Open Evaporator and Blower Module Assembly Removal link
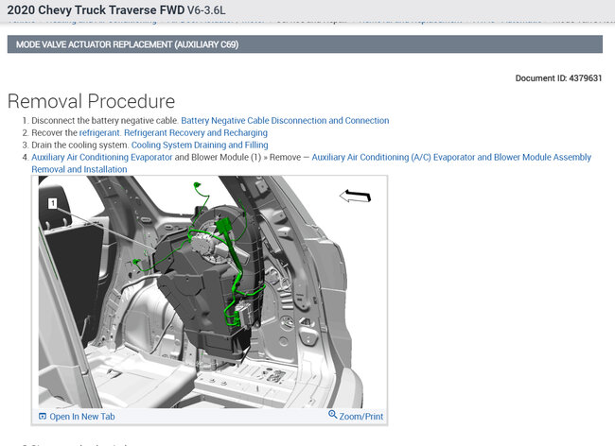The width and height of the screenshot is (615, 446). (451, 157)
